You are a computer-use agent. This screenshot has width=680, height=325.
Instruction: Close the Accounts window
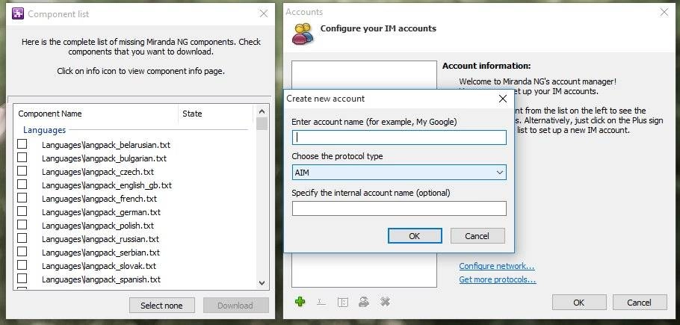[664, 12]
